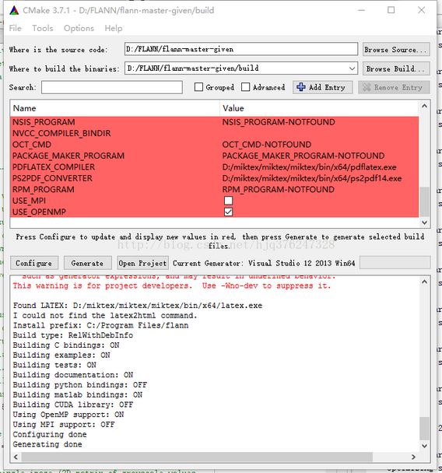The image size is (442, 473).
Task: Click the output log scroll right arrow
Action: 413,457
